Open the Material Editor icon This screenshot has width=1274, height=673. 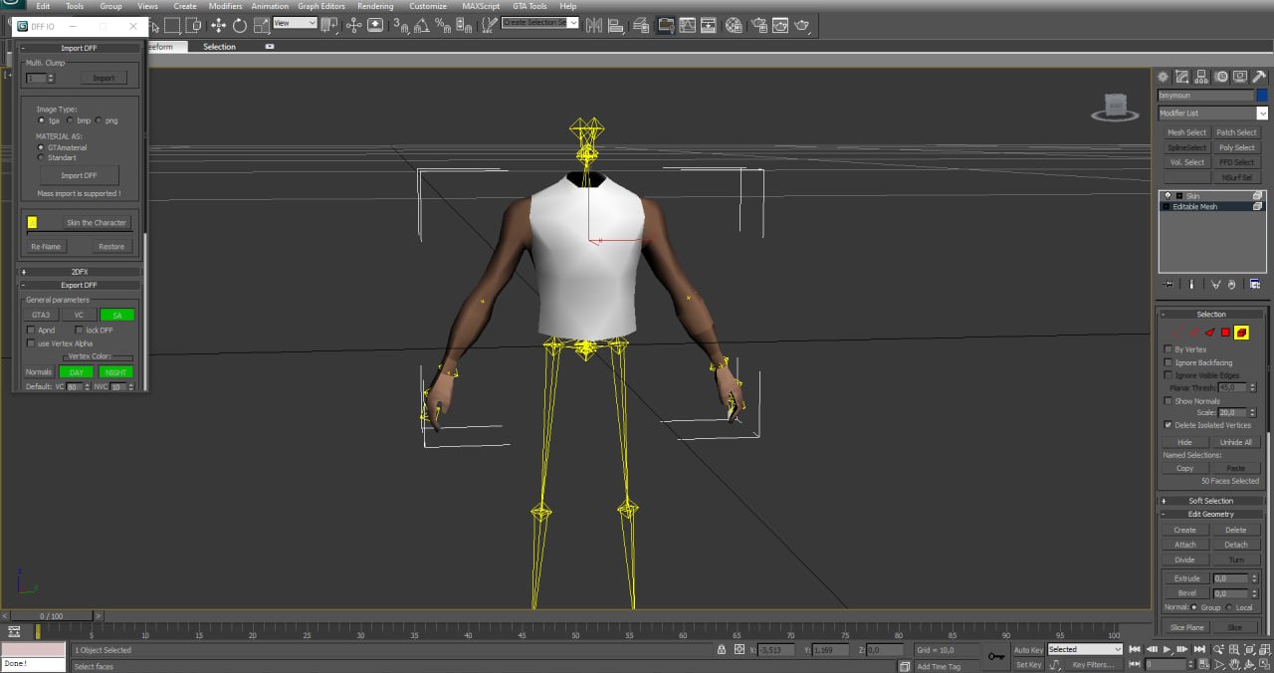coord(734,26)
